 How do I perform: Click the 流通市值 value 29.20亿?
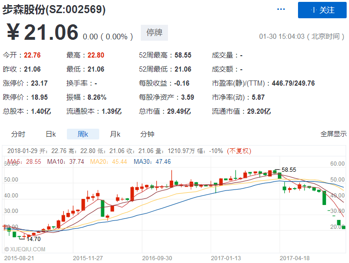[x=259, y=111]
